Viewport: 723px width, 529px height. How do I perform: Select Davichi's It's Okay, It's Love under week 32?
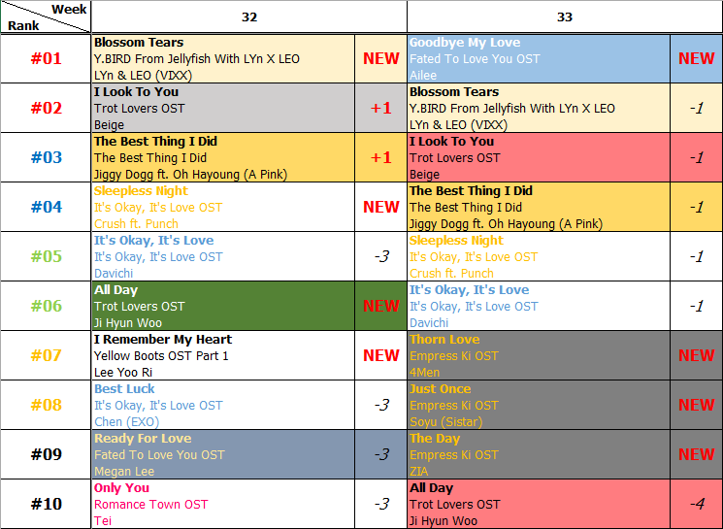point(223,256)
